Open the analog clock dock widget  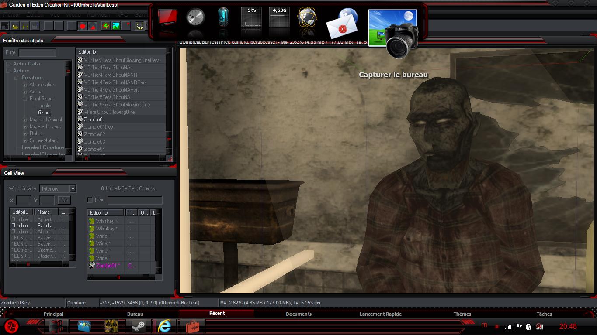(195, 17)
